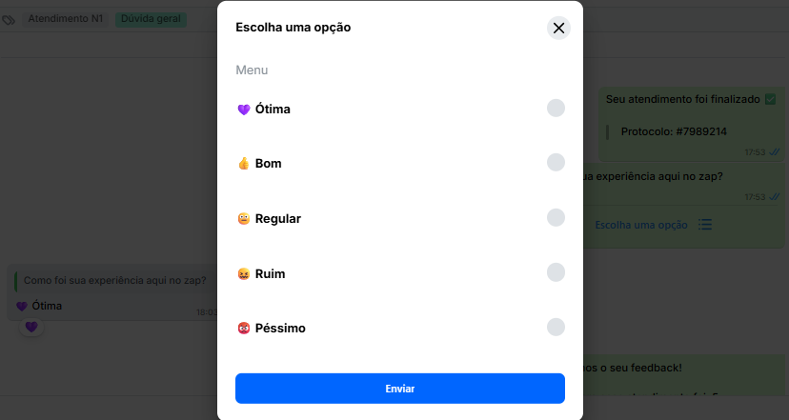Open the Atendimento N1 tag
The height and width of the screenshot is (420, 789).
point(66,18)
